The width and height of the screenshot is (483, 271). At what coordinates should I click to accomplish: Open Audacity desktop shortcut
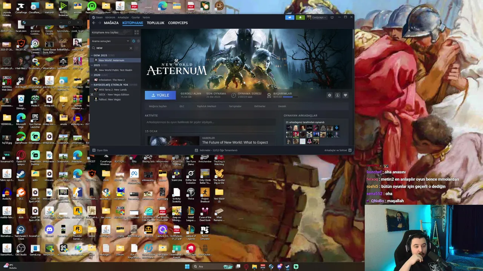pos(6,194)
